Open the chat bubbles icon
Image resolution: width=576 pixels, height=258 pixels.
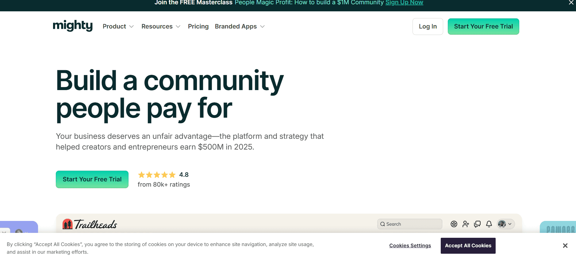click(x=477, y=224)
